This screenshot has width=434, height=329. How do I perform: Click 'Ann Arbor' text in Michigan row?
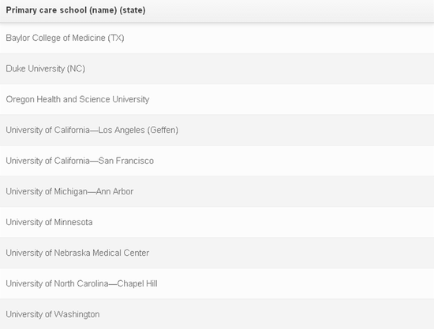[x=114, y=191]
